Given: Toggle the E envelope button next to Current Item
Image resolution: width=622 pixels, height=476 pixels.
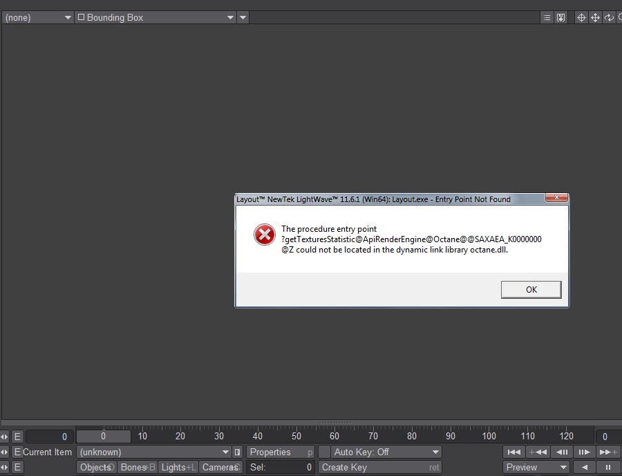Looking at the screenshot, I should (17, 452).
